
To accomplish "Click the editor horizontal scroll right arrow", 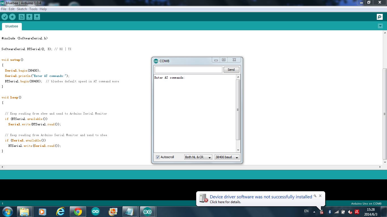I will tap(380, 167).
